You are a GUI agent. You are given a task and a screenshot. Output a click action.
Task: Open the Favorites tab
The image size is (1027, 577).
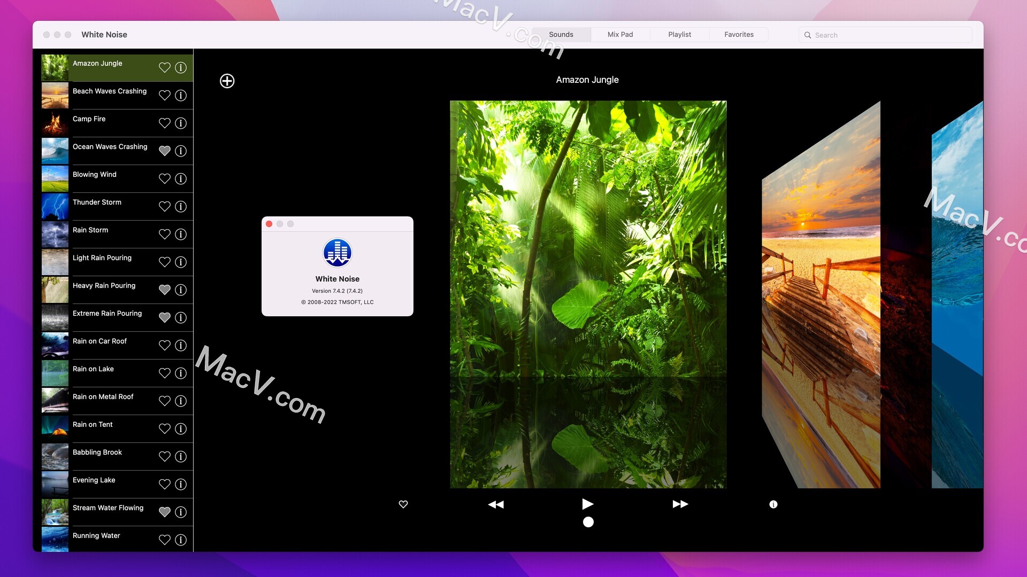coord(739,35)
